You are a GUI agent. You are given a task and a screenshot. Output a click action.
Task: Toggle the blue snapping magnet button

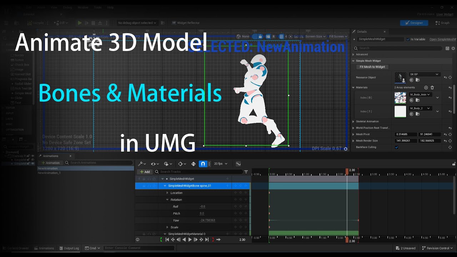point(203,164)
